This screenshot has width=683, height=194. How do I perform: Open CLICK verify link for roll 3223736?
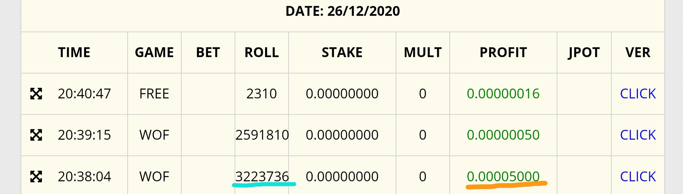tap(638, 176)
